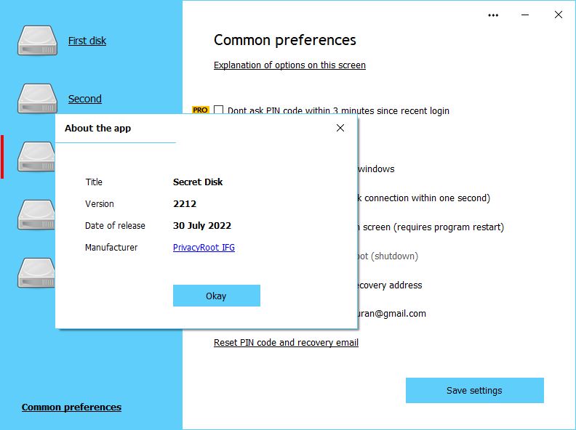
Task: Click the Date of release label
Action: [x=115, y=226]
